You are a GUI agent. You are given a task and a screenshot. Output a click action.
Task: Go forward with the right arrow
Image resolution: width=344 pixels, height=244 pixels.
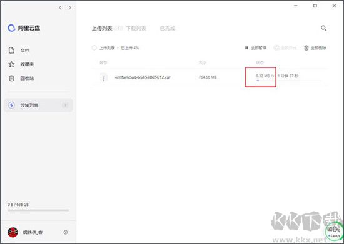70,7
